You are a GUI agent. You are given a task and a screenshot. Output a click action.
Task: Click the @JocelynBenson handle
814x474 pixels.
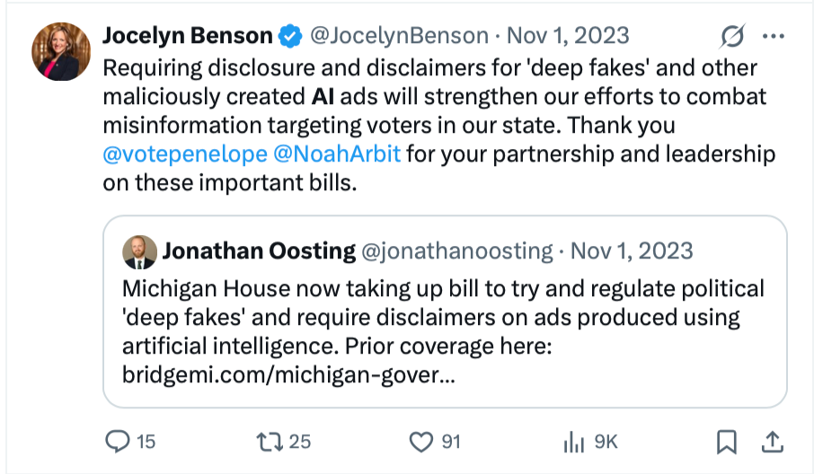(x=399, y=37)
